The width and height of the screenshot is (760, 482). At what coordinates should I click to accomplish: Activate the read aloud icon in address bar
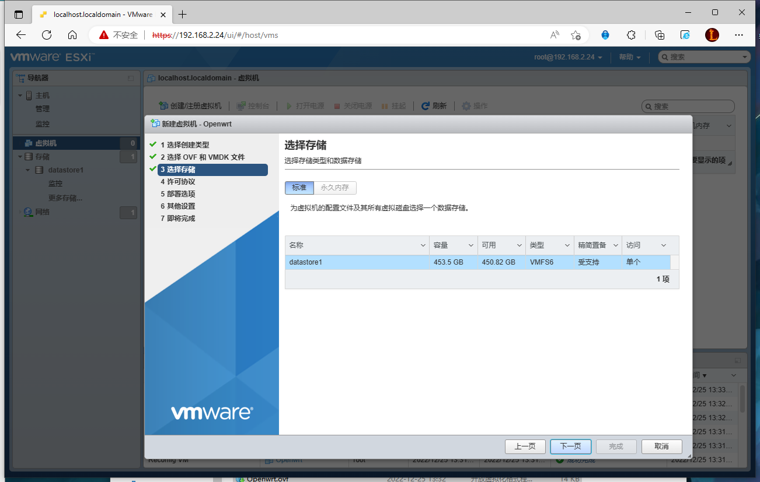[555, 35]
